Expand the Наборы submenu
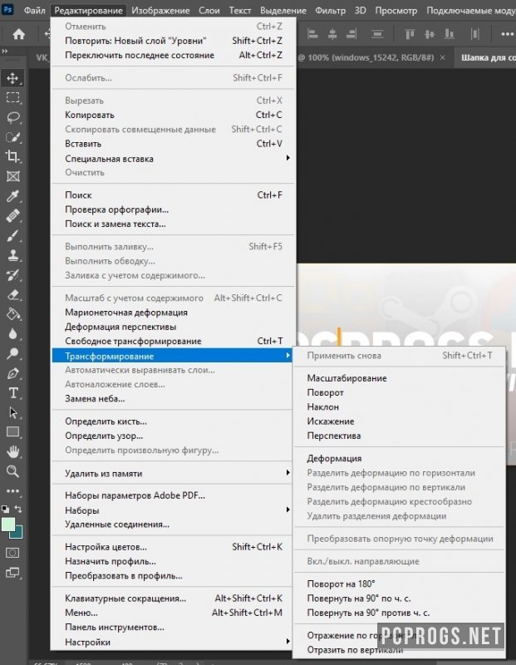516x665 pixels. click(x=173, y=510)
